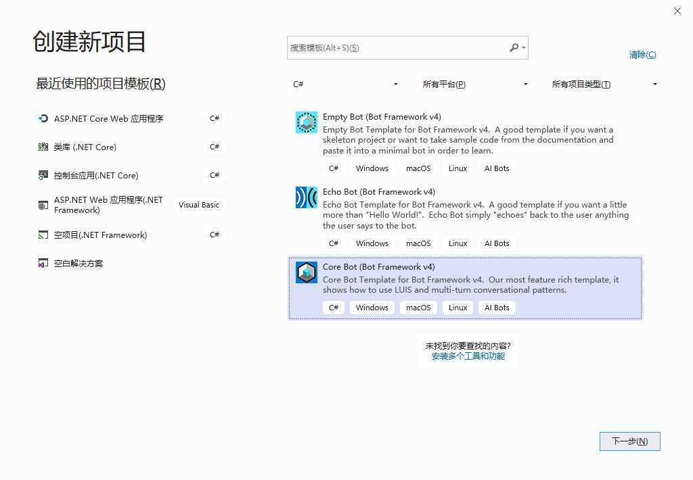This screenshot has height=480, width=693.
Task: Open the 所有平台 platform dropdown
Action: [x=475, y=84]
